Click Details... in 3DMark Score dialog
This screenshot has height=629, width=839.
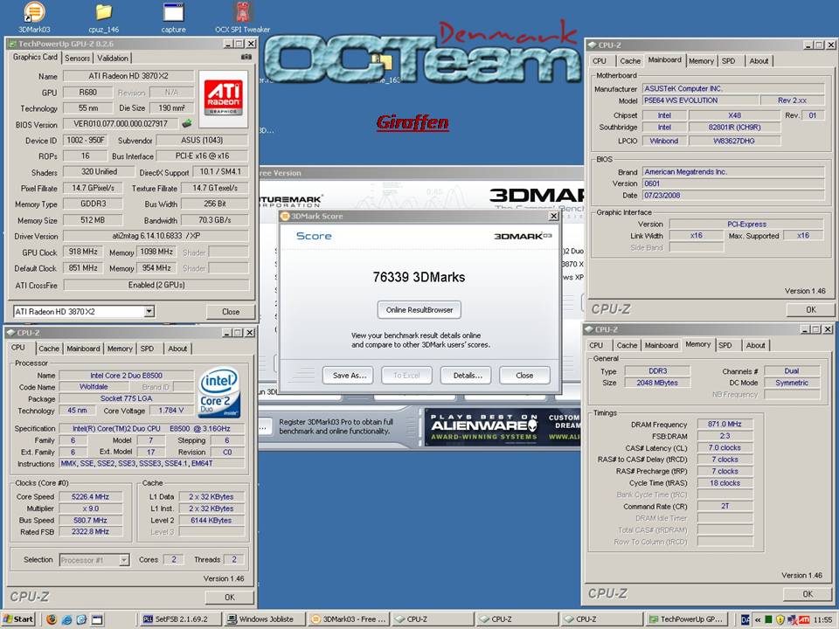[467, 376]
